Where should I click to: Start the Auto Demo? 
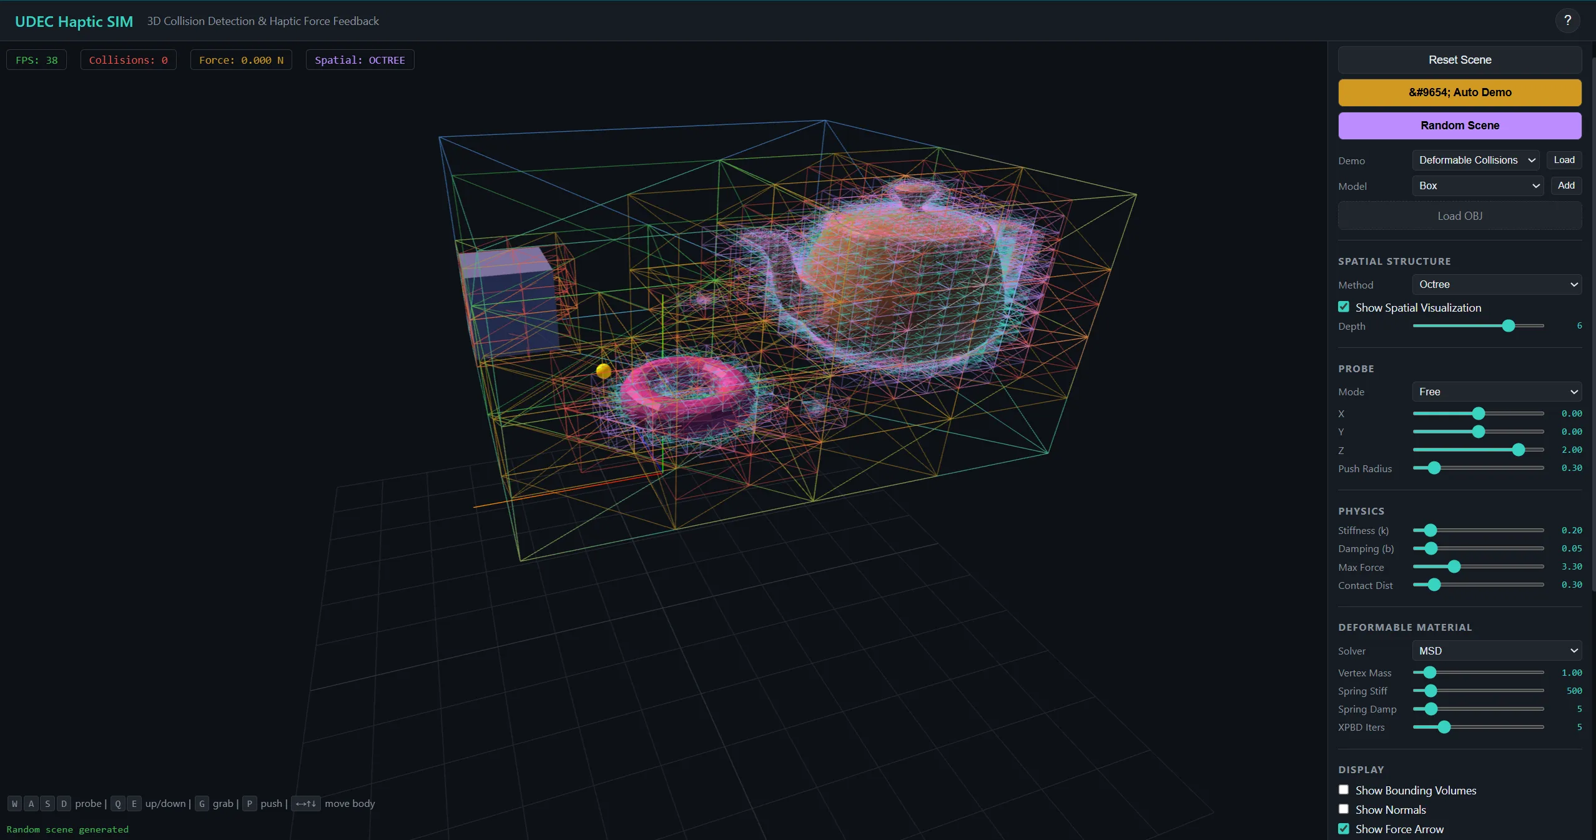pyautogui.click(x=1460, y=92)
